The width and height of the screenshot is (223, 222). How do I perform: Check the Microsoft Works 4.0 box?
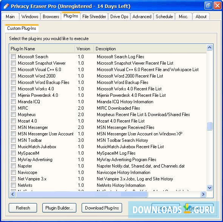13,89
